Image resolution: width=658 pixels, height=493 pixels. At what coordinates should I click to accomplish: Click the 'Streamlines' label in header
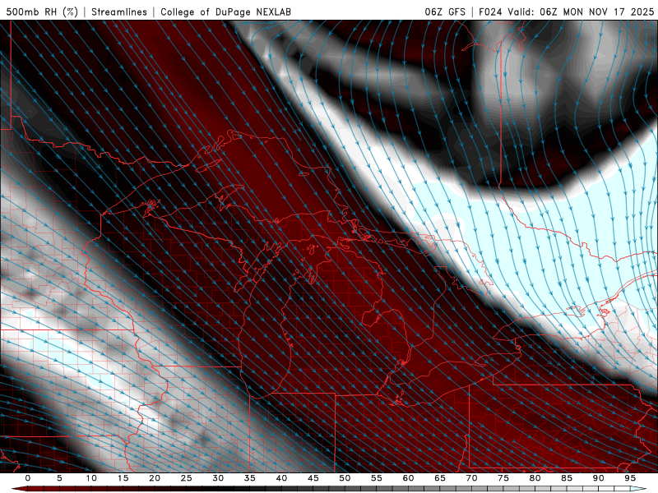tap(119, 12)
